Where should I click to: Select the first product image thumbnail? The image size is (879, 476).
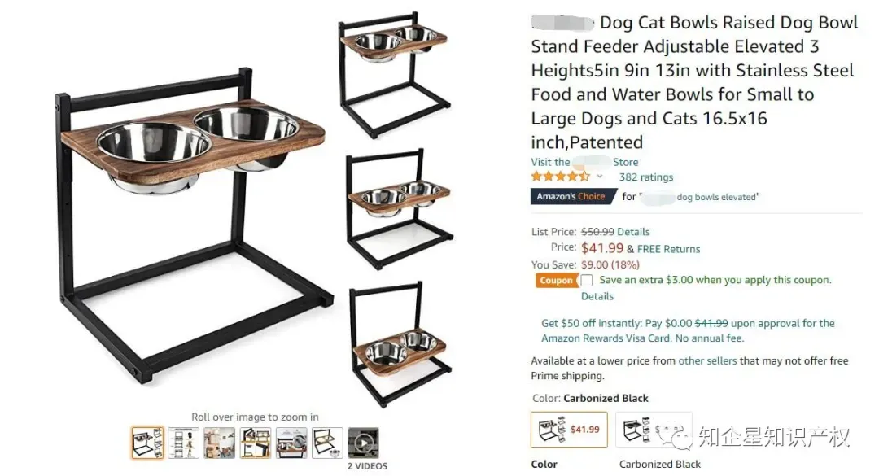point(147,443)
